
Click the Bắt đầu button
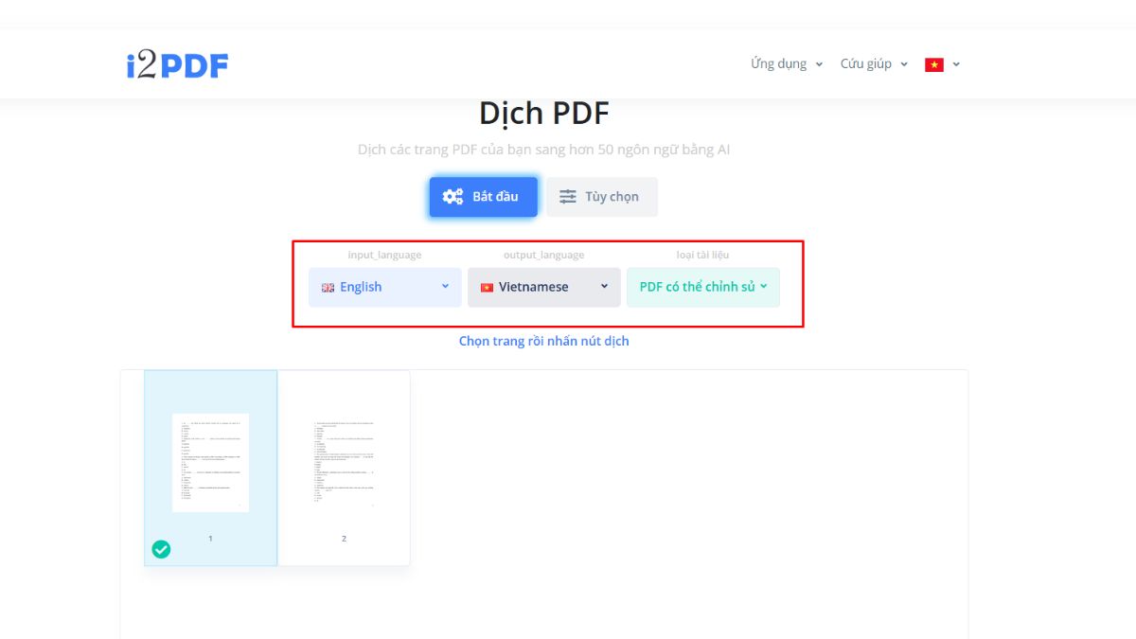483,197
